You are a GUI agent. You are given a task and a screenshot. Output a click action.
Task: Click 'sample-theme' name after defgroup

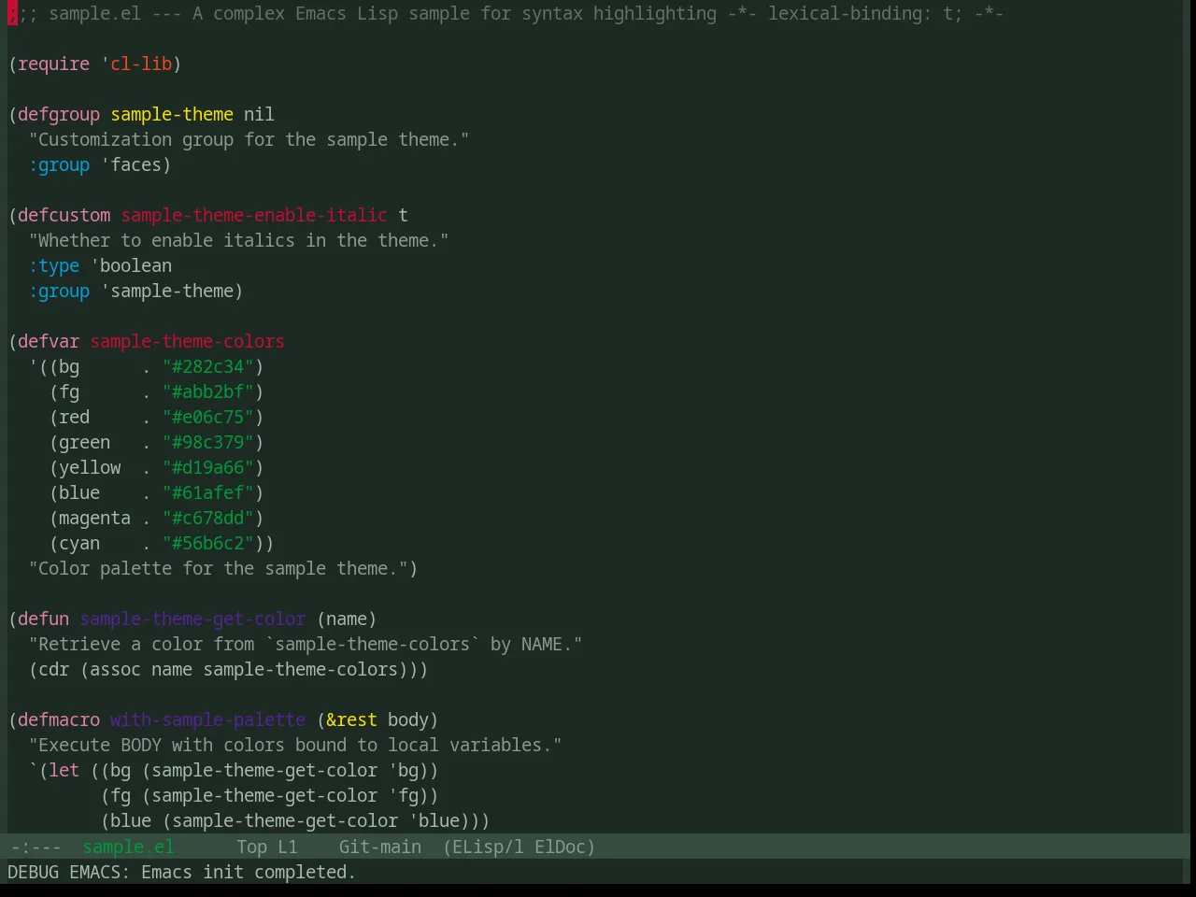tap(172, 114)
